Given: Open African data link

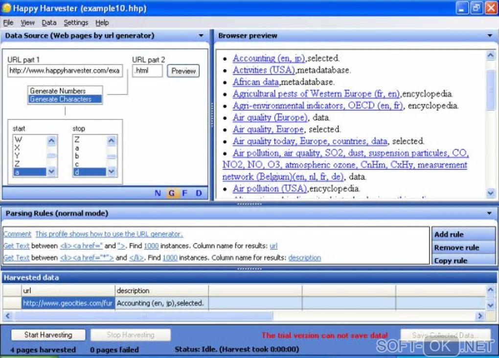Looking at the screenshot, I should point(256,82).
